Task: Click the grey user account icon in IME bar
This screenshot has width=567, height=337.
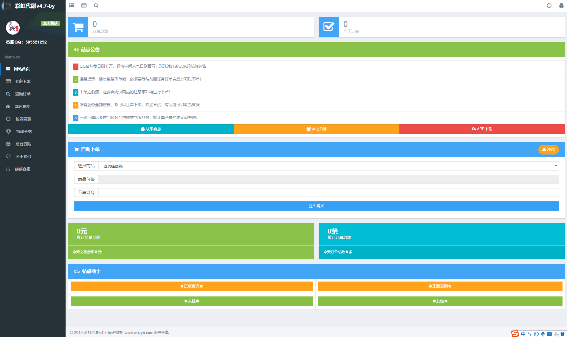Action: coord(556,334)
